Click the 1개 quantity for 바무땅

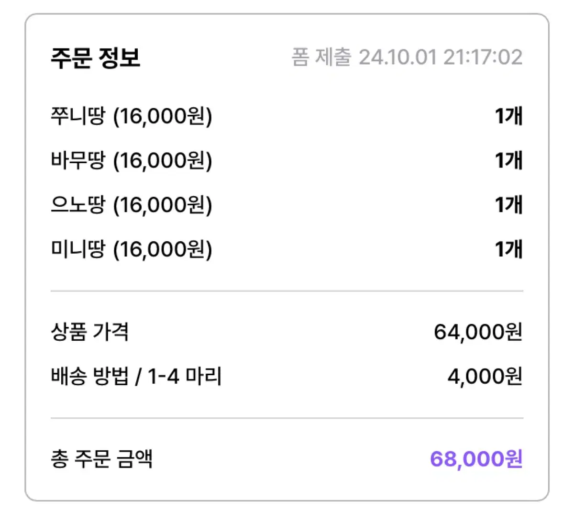(508, 160)
